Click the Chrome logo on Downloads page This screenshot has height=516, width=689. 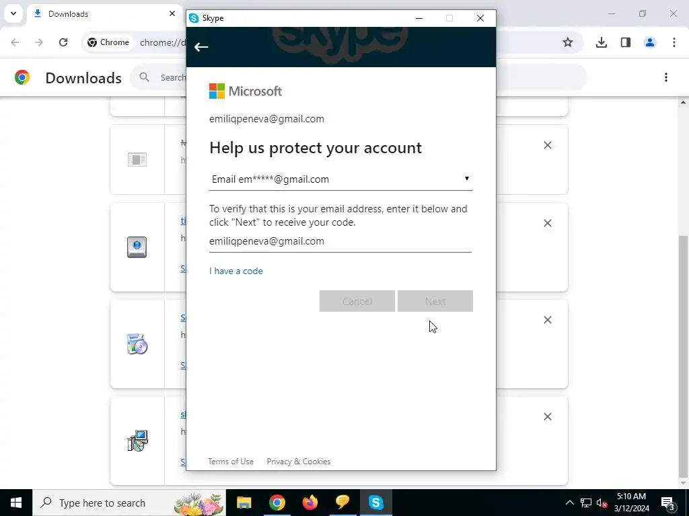(x=22, y=77)
